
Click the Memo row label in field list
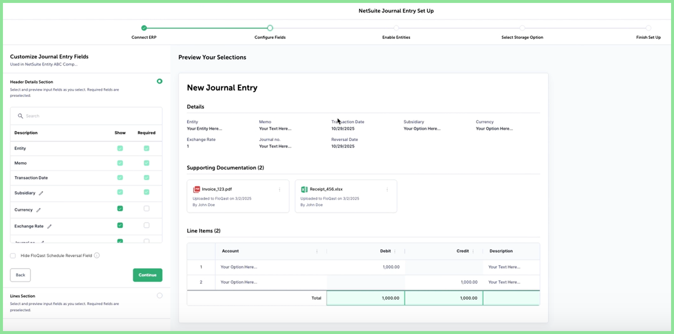click(x=21, y=163)
